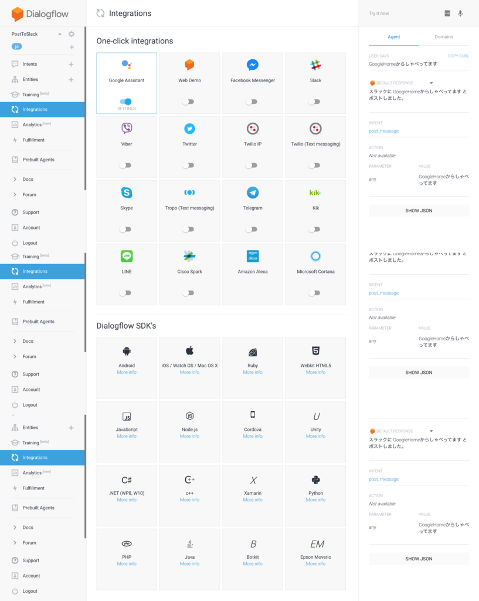Click COPY CURL link
Viewport: 479px width, 601px height.
[x=458, y=56]
